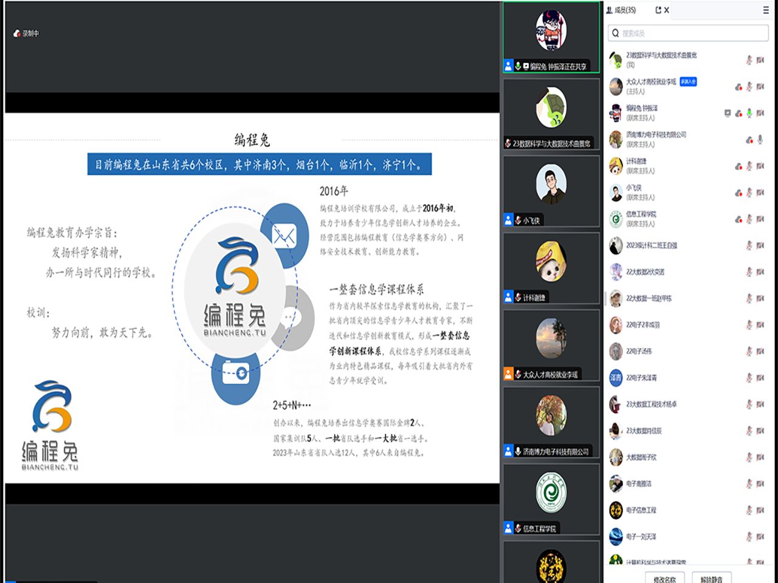Viewport: 778px width, 583px height.
Task: Click camera icon on 信息工程学院 member row
Action: (760, 219)
